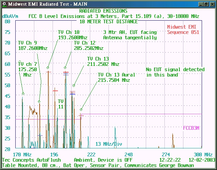
Task: Select the 'No EUT signal detected' annotation
Action: tap(175, 72)
